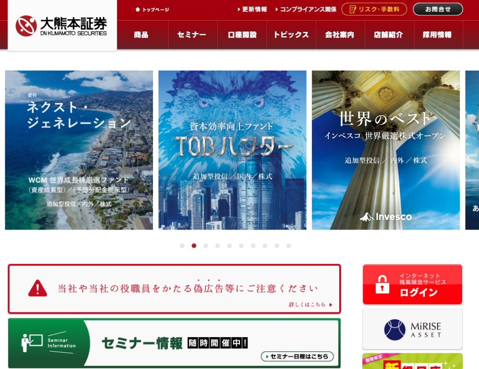Open the コンプライアンス関係 link

click(306, 9)
